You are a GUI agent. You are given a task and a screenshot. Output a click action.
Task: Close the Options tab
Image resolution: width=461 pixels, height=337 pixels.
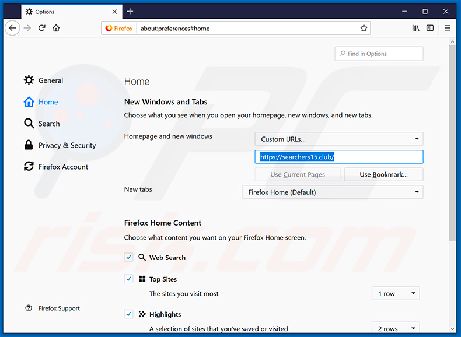[114, 12]
